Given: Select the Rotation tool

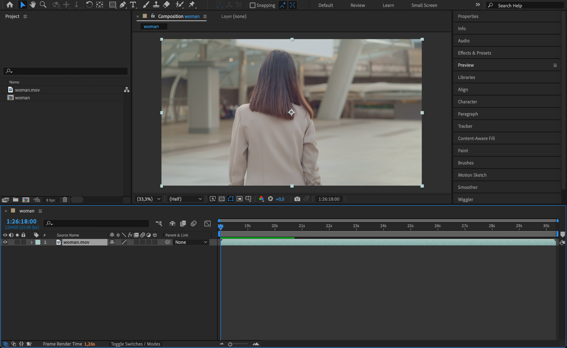Looking at the screenshot, I should (x=89, y=5).
